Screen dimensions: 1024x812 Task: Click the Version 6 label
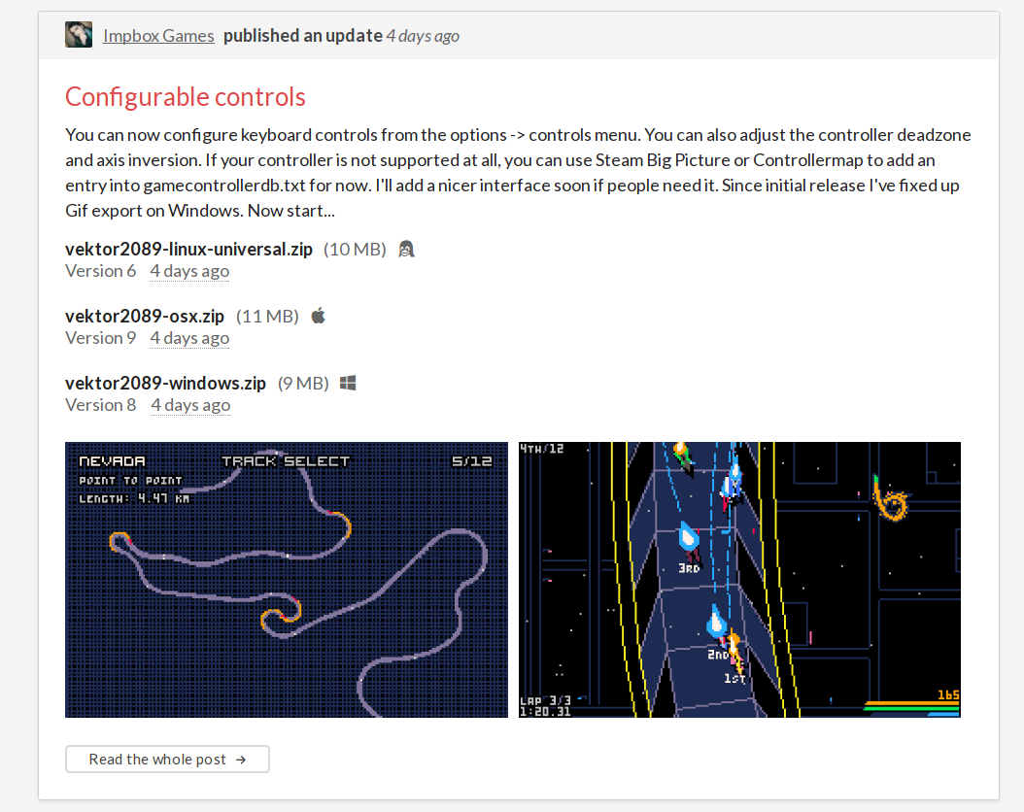coord(101,271)
